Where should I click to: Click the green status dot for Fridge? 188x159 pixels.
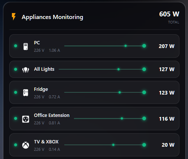pyautogui.click(x=16, y=92)
